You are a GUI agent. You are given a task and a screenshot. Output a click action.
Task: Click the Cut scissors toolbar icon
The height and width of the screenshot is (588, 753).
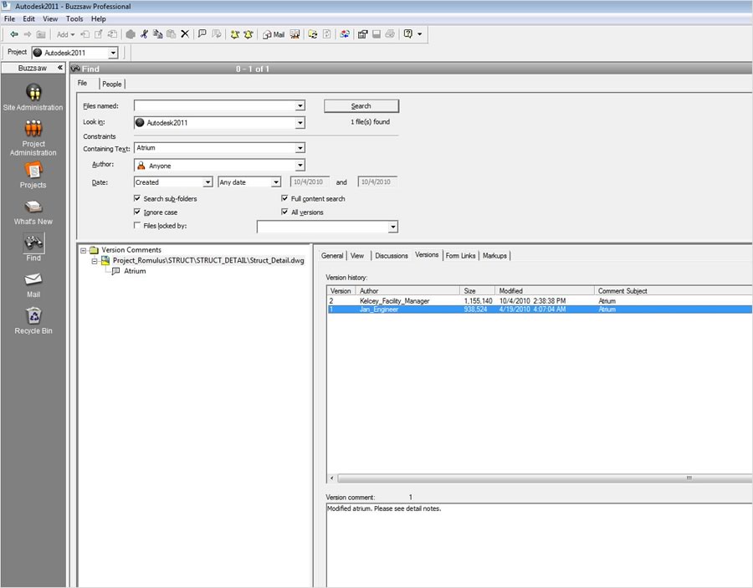coord(144,34)
